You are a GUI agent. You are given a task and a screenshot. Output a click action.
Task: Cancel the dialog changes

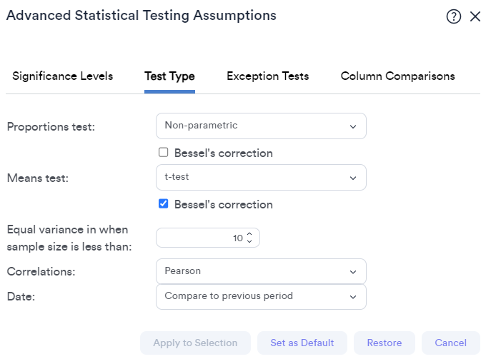(451, 343)
